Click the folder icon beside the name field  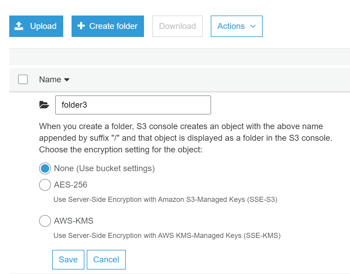click(44, 105)
